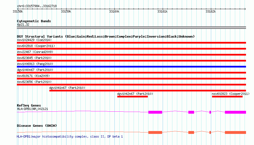This screenshot has width=254, height=145.
Task: Open variant dgv1040n67 (Park2010) label
Action: 35,70
